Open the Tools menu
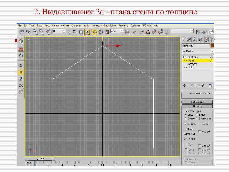Image resolution: width=229 pixels, height=172 pixels. click(x=32, y=25)
